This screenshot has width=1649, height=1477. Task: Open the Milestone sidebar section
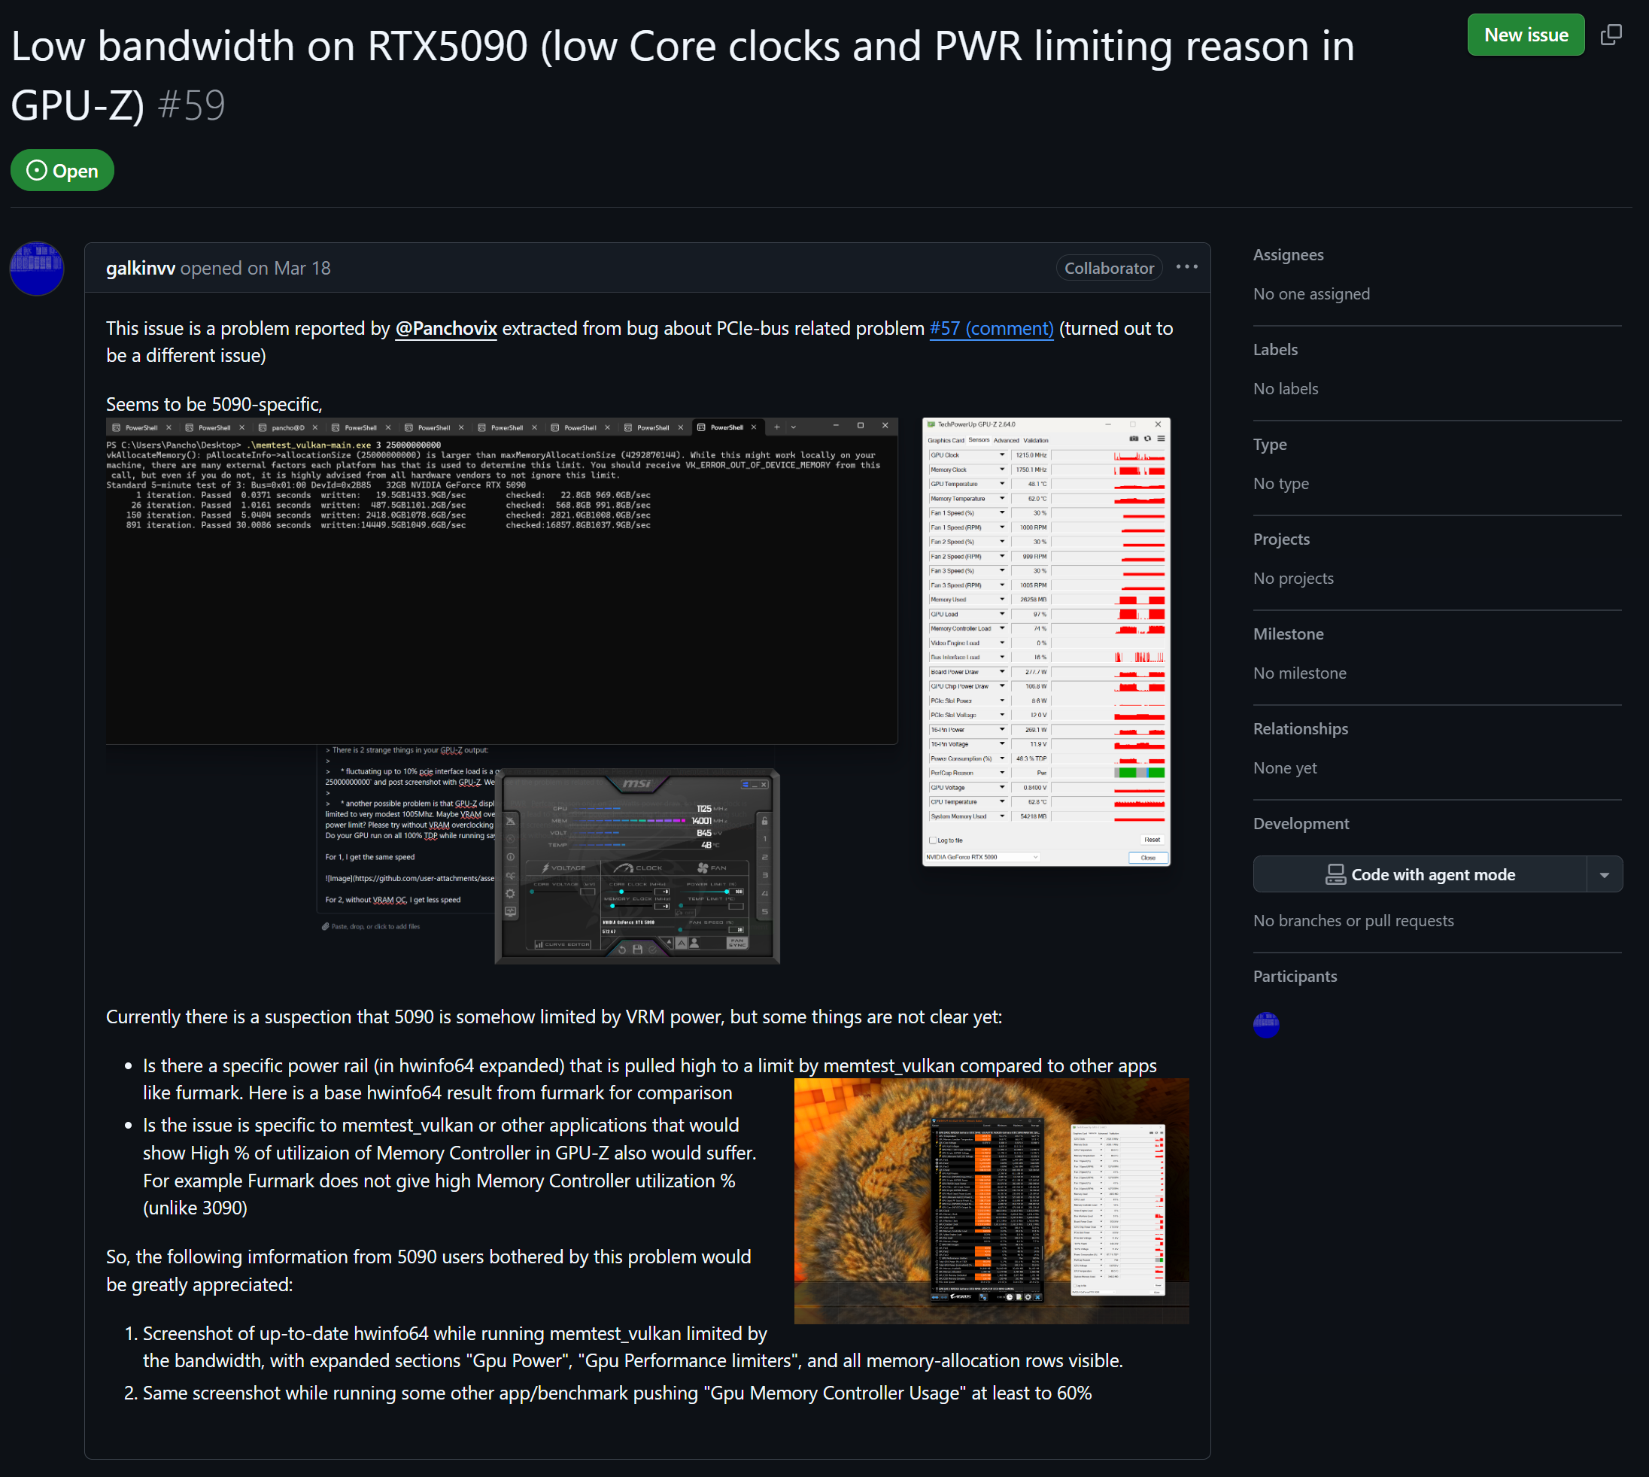[1288, 634]
